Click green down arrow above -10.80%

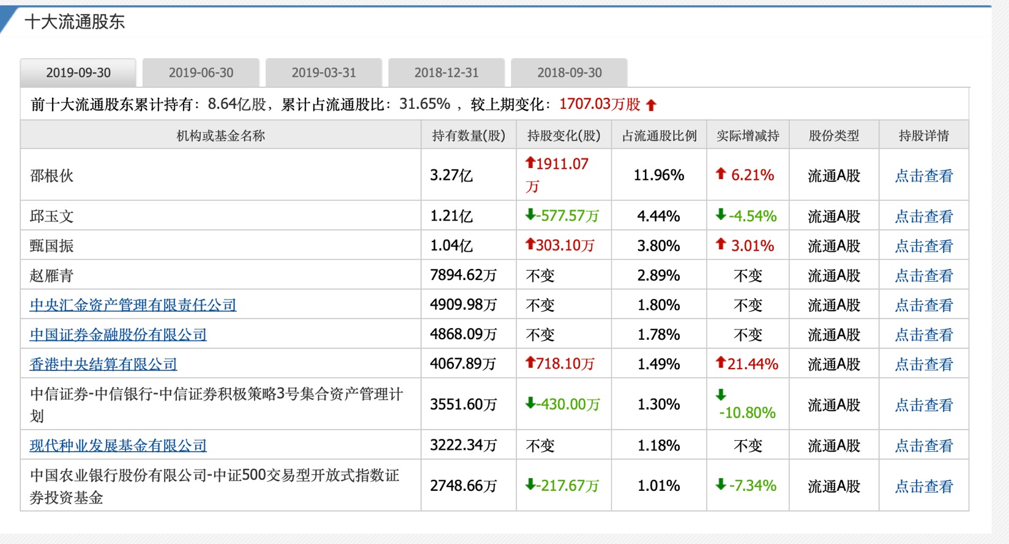pos(721,394)
